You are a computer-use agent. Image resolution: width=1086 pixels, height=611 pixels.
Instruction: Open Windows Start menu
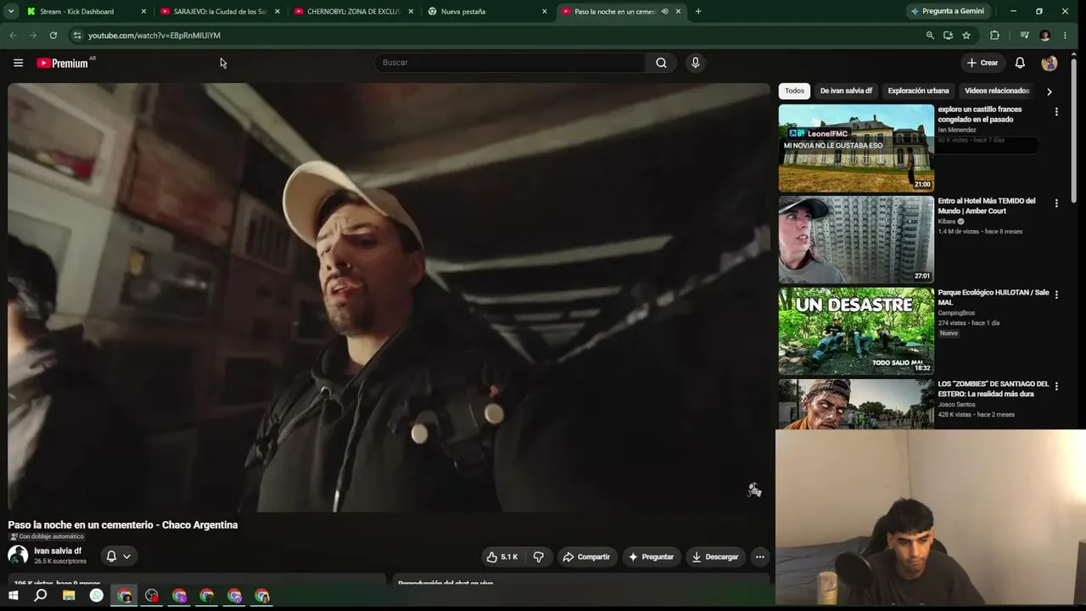pyautogui.click(x=13, y=596)
